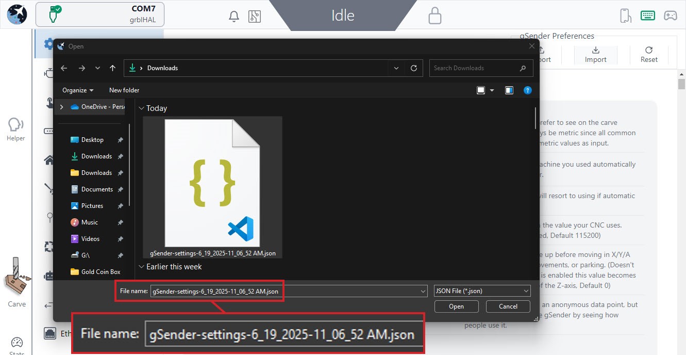Viewport: 686px width, 355px height.
Task: Collapse the Today file group
Action: coord(141,108)
